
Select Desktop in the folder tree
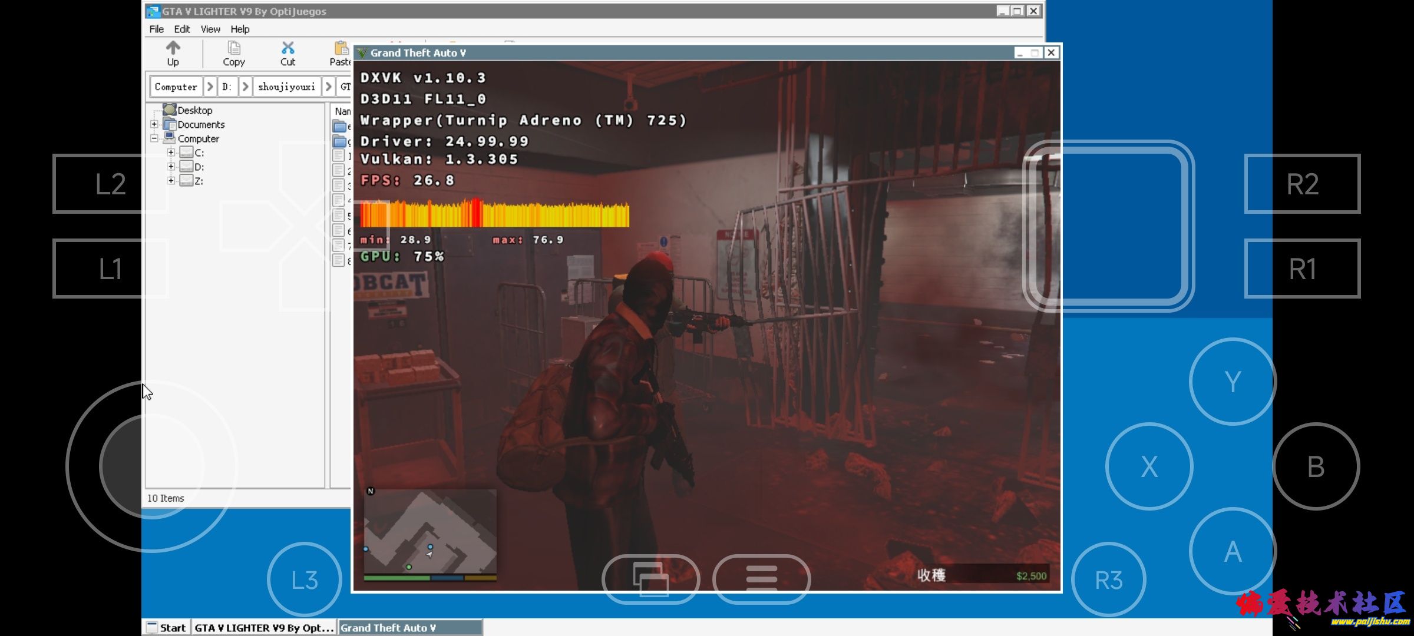point(194,110)
